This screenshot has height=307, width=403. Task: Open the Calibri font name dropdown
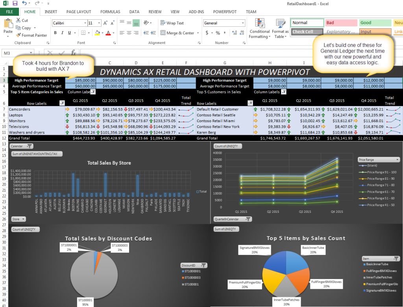click(85, 23)
